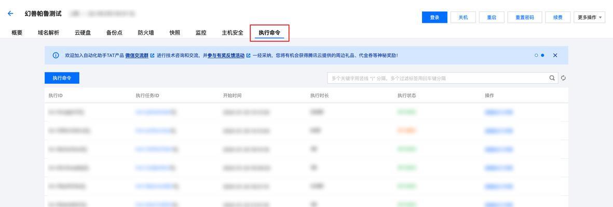Click the search magnifier icon
613x207 pixels.
pyautogui.click(x=552, y=78)
